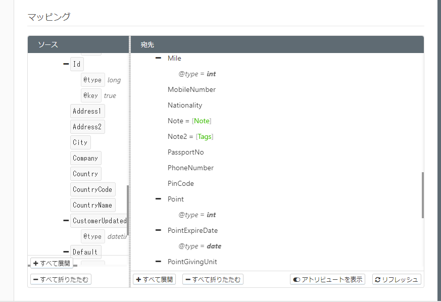This screenshot has height=302, width=441.
Task: Click すべて展開 in the destination panel
Action: pyautogui.click(x=154, y=279)
